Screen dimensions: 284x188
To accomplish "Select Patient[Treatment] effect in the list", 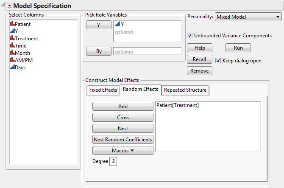I will [178, 106].
